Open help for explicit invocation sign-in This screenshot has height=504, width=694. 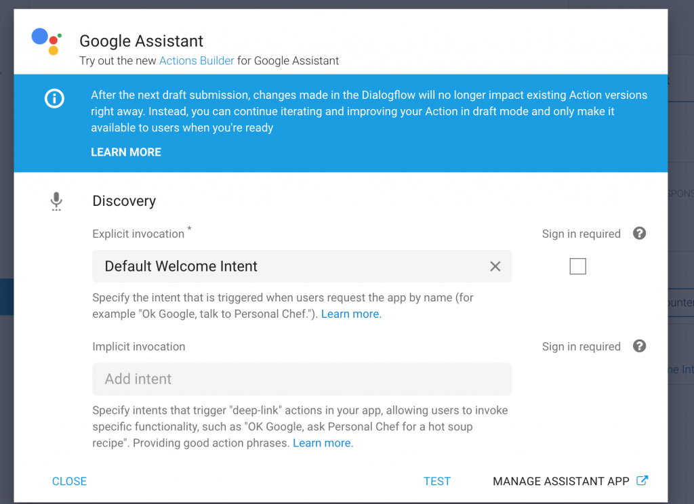click(639, 234)
